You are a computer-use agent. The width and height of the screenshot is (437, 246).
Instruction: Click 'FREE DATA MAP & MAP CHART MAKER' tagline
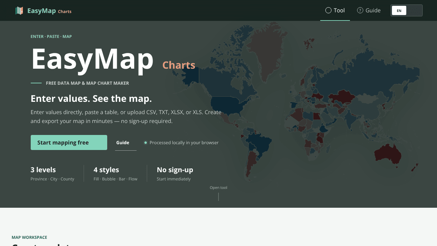87,83
